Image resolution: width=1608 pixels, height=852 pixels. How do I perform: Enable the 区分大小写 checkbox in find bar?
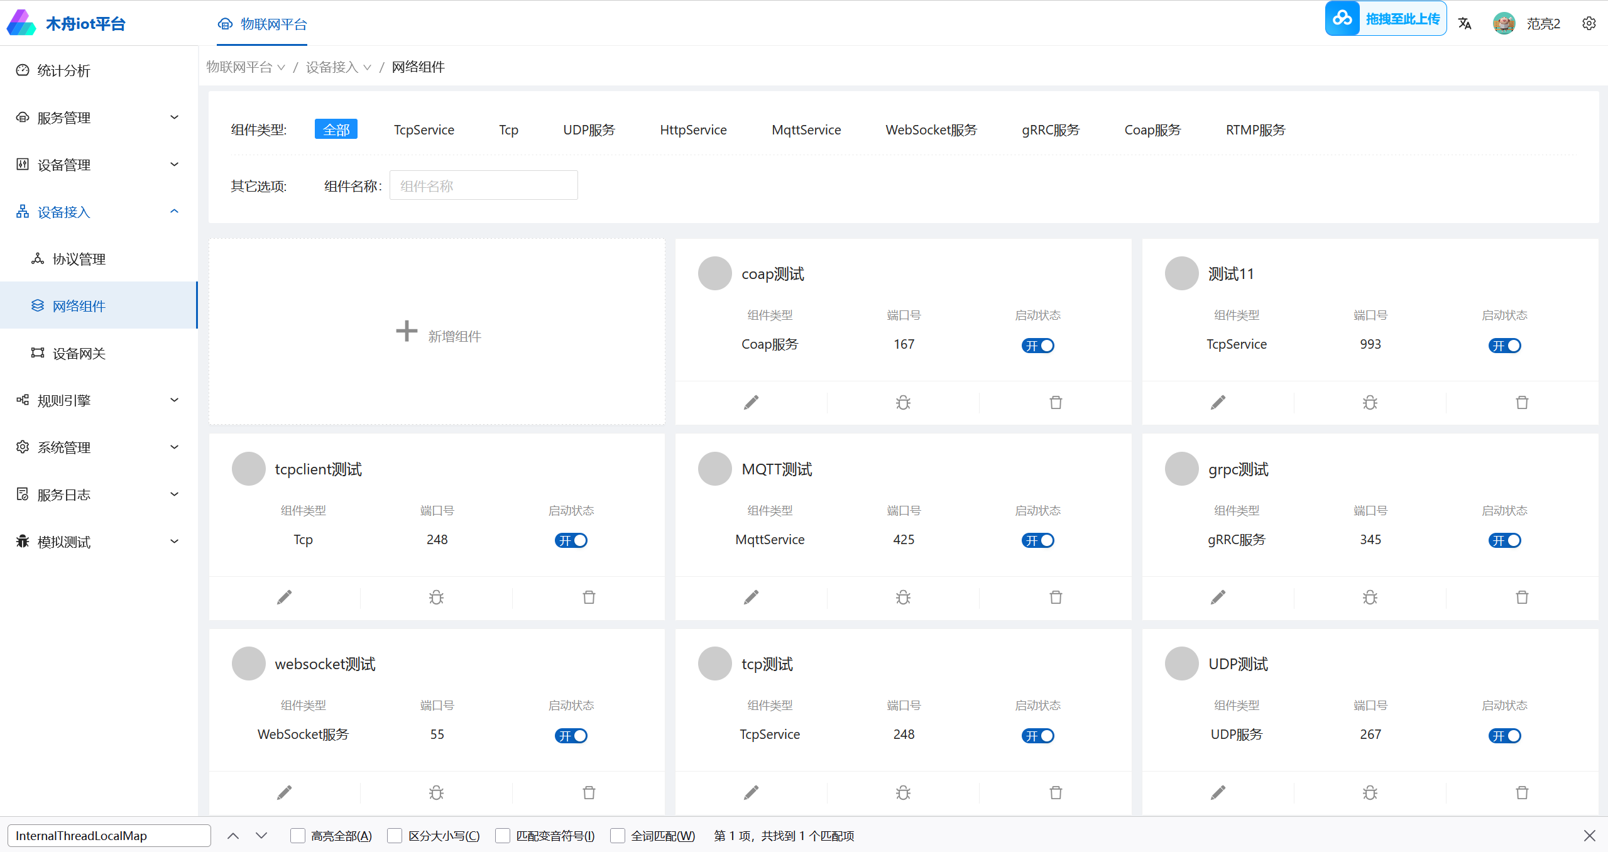pos(395,836)
